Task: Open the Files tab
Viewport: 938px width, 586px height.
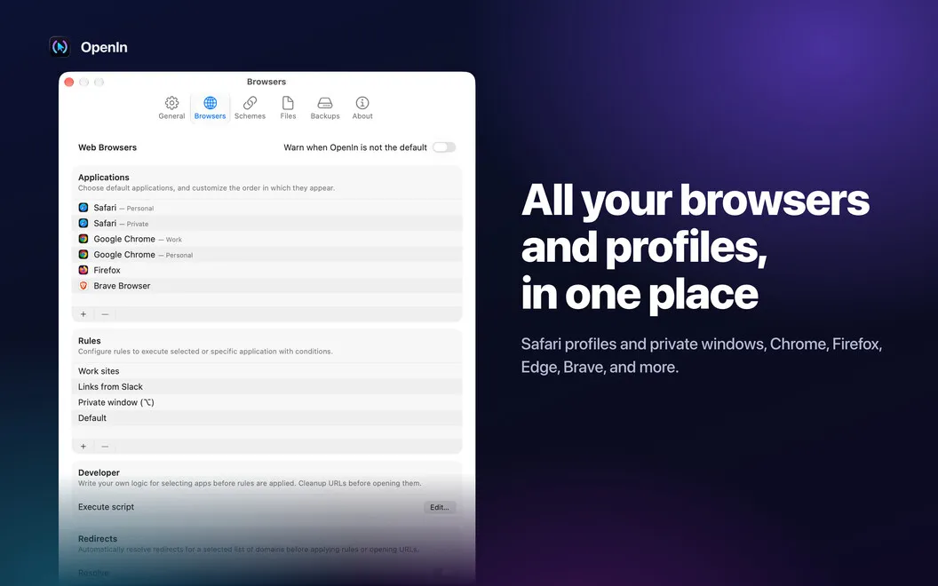Action: click(x=288, y=107)
